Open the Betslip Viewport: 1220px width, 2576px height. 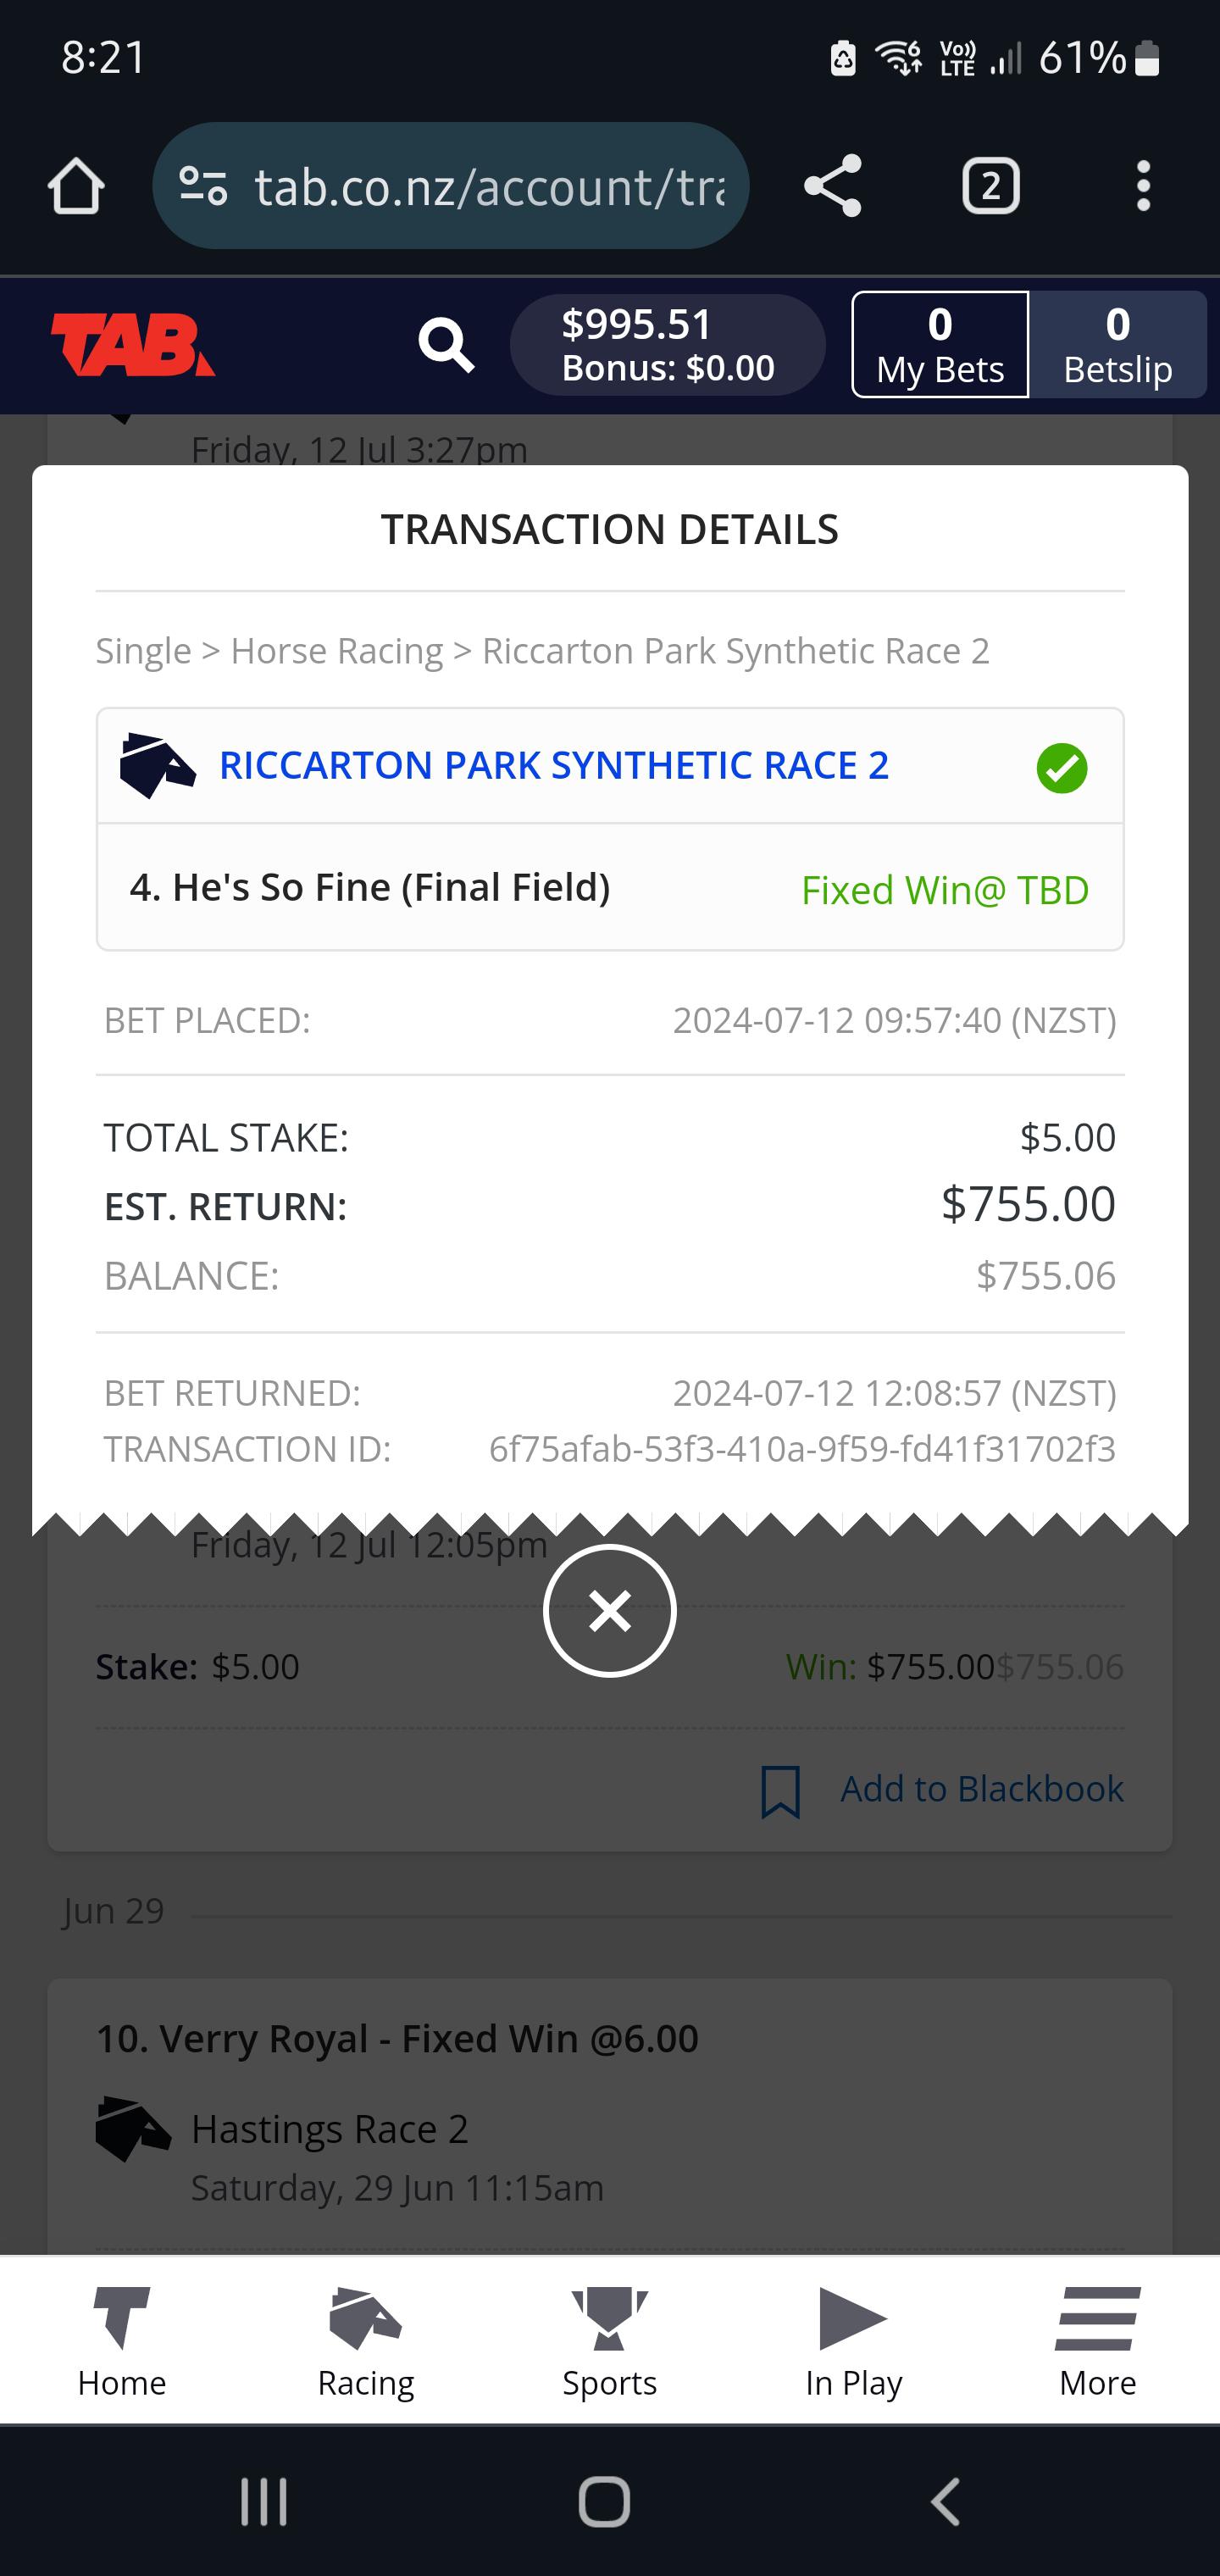(1117, 345)
